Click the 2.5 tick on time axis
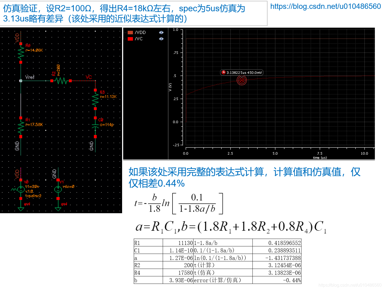This screenshot has height=290, width=384. [230, 153]
